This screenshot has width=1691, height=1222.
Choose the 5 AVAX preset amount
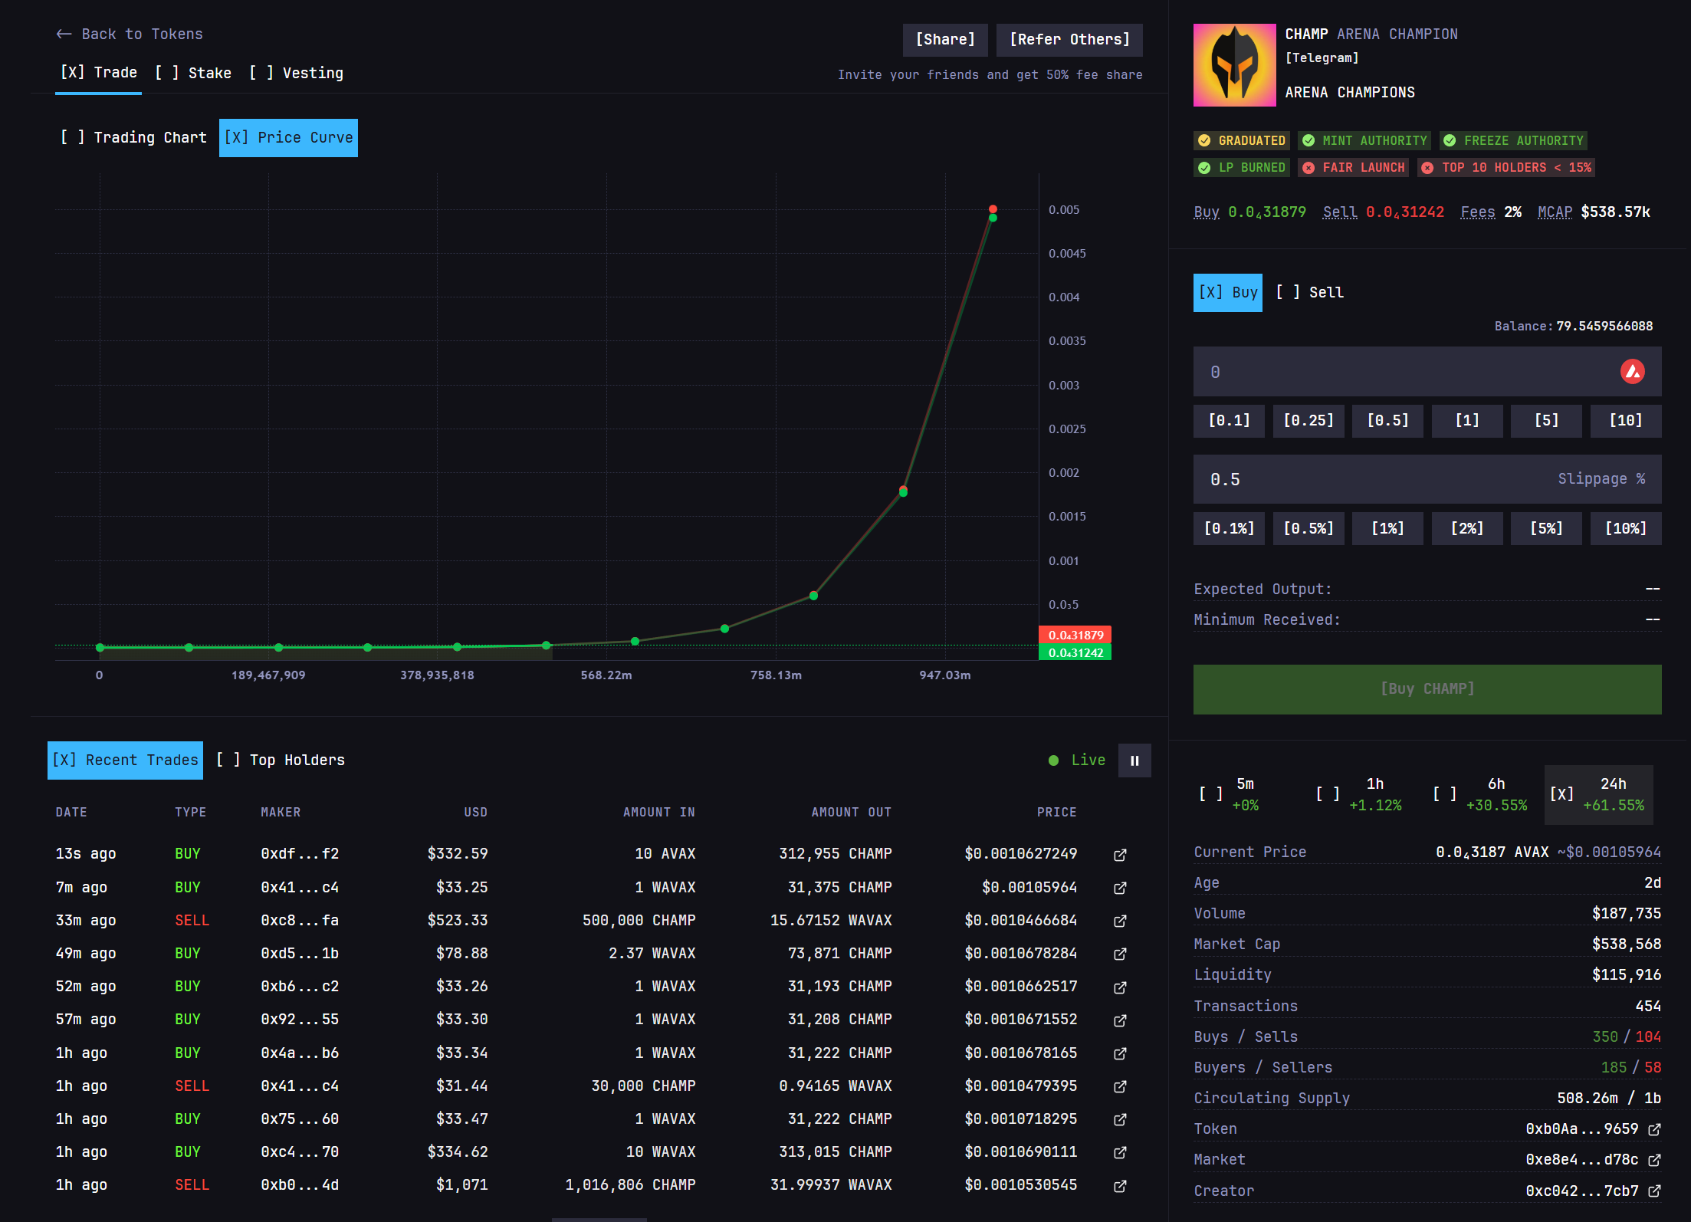click(x=1545, y=421)
